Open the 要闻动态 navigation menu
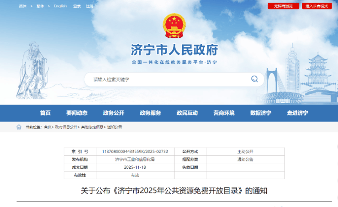This screenshot has height=207, width=338. click(x=77, y=114)
